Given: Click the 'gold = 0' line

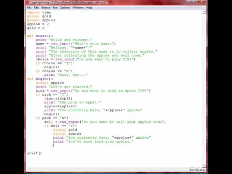Looking at the screenshot, I should 36,28.
